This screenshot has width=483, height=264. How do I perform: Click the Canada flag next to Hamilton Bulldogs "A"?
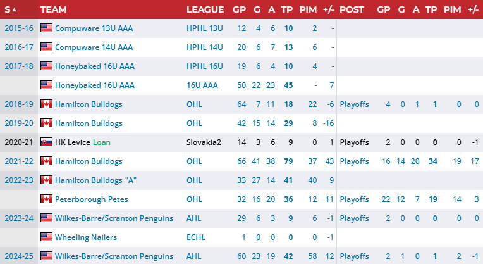click(46, 180)
